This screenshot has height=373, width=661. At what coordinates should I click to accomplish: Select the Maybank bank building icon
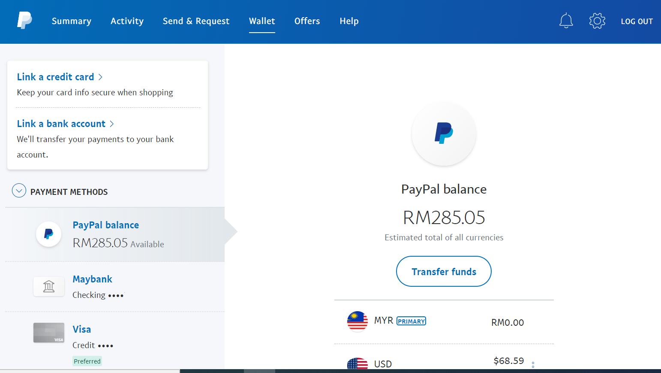tap(48, 286)
